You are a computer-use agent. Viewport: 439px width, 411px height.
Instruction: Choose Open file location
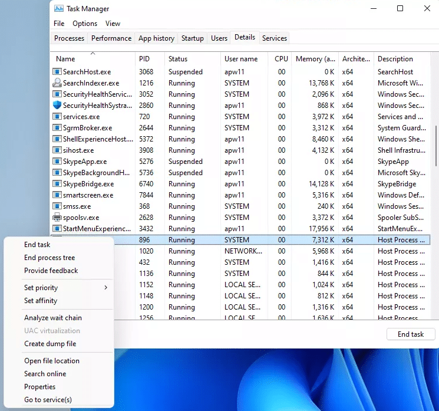click(52, 361)
